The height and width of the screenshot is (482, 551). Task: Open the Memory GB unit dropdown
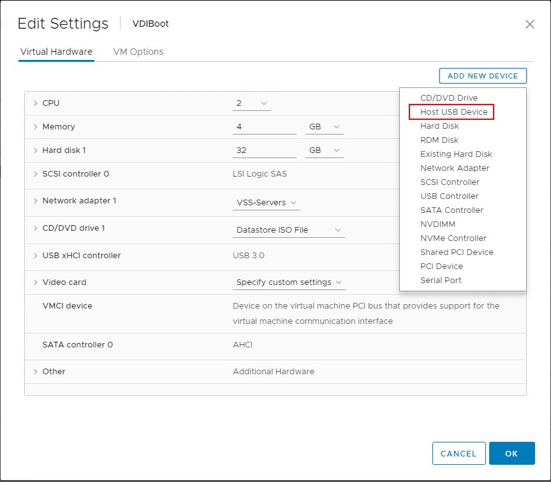click(324, 127)
